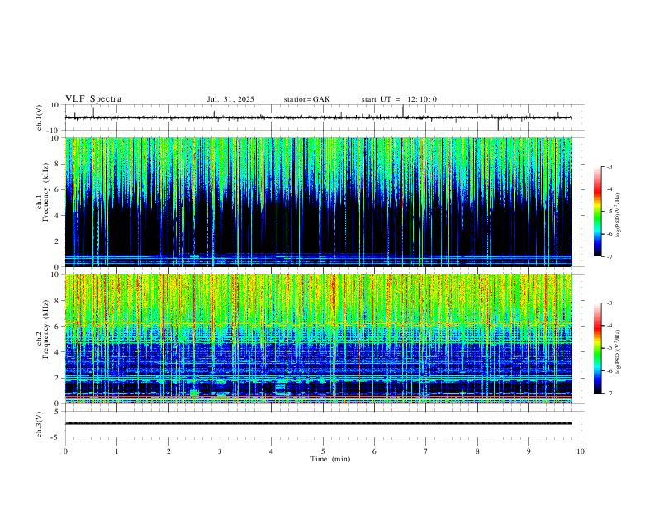Select the "start UT = 12:10:0" text
This screenshot has height=506, width=654.
pyautogui.click(x=399, y=99)
